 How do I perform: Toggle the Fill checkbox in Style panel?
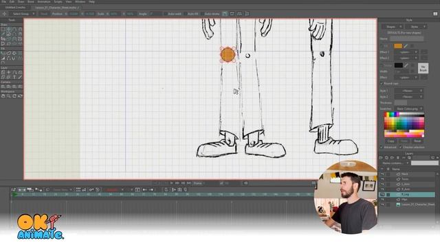(382, 46)
